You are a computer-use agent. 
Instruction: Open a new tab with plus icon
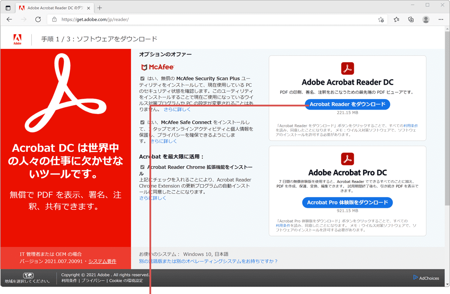pyautogui.click(x=100, y=8)
